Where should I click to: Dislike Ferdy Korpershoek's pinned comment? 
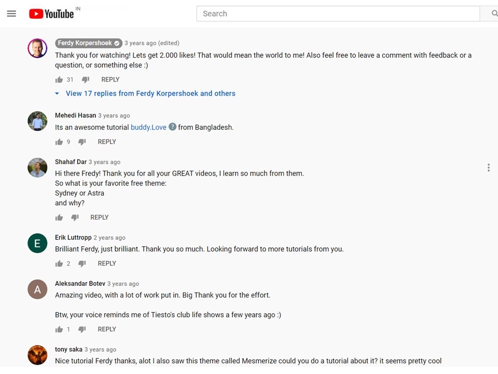[x=86, y=79]
